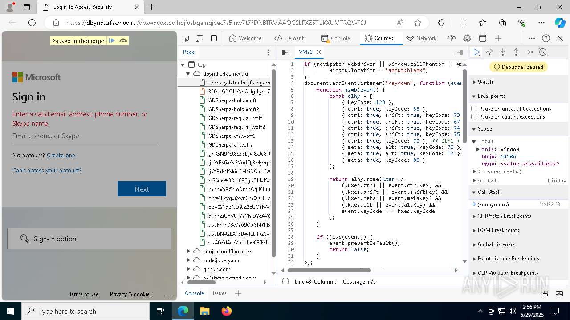This screenshot has width=570, height=320.
Task: Enable Pause on uncaught exceptions
Action: 474,108
